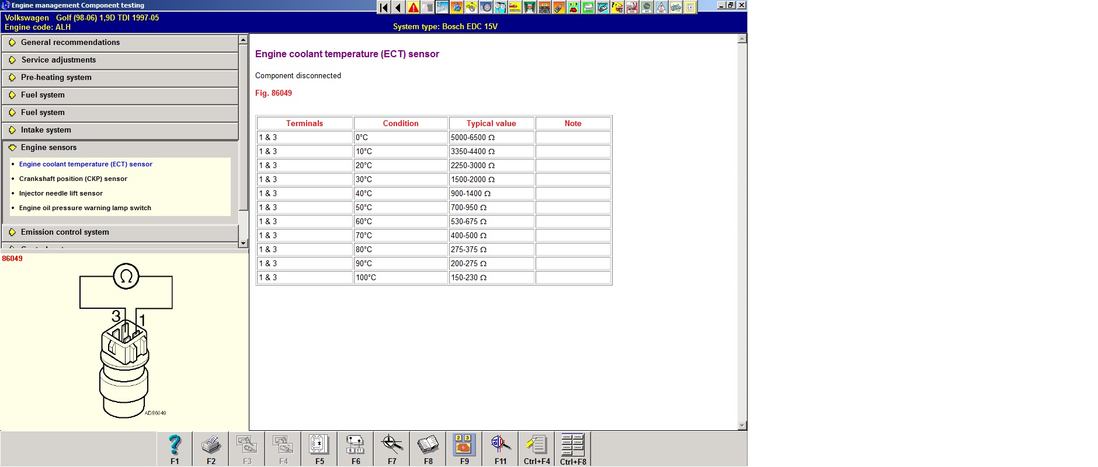Click the Ctrl+F4 notes pencil icon
The width and height of the screenshot is (1098, 467).
(x=537, y=447)
